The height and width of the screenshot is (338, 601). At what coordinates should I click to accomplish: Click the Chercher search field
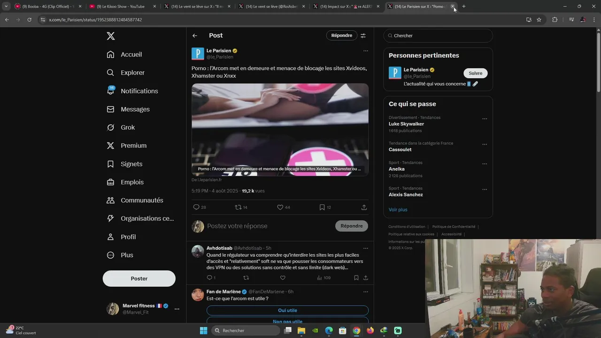pyautogui.click(x=438, y=36)
